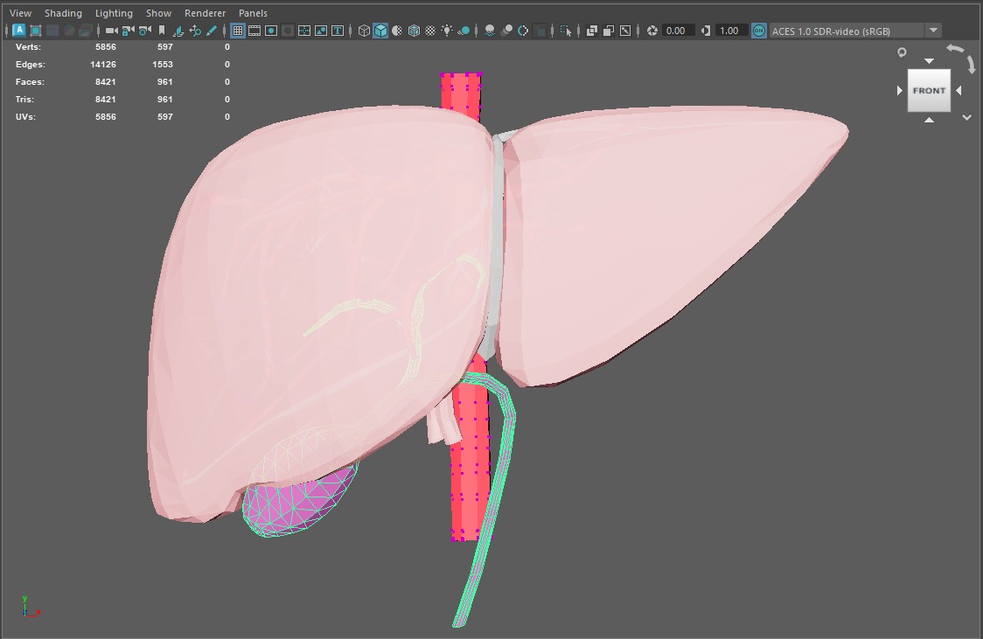Screen dimensions: 983x639
Task: Toggle the View Transform ON button
Action: click(758, 31)
